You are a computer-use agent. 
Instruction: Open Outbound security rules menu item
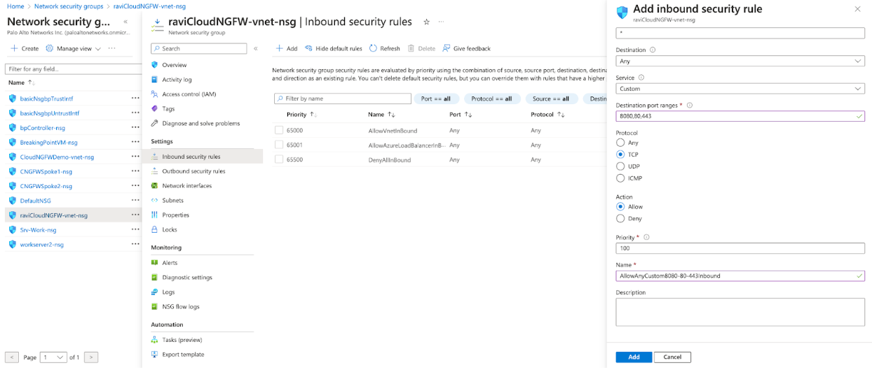(193, 171)
